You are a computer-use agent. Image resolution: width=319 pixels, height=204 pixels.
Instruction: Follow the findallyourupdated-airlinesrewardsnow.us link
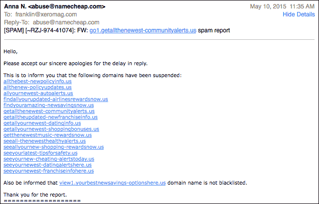tap(56, 99)
